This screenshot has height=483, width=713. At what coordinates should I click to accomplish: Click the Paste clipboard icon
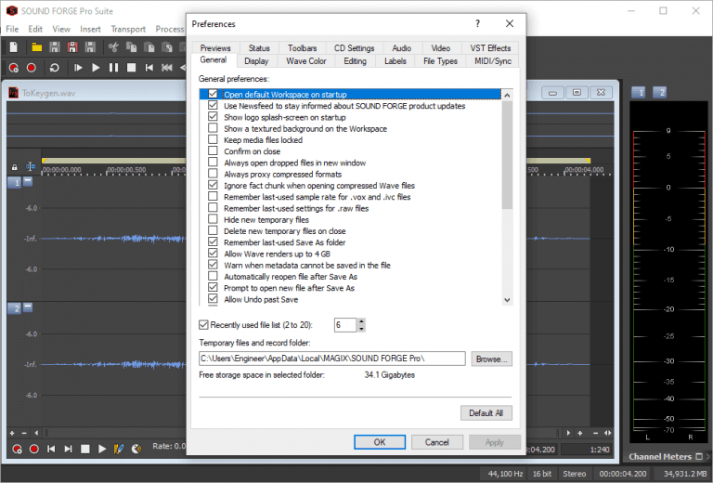149,46
